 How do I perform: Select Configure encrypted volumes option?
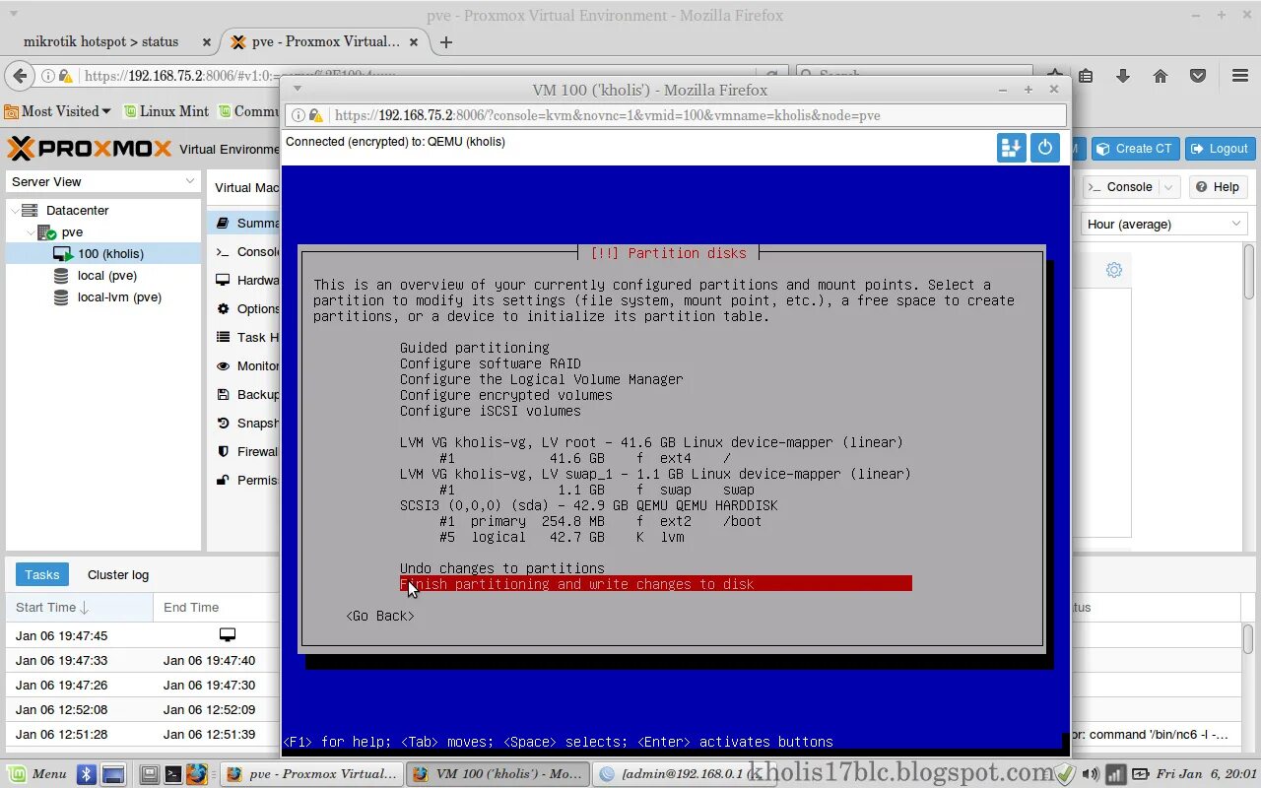(x=506, y=395)
